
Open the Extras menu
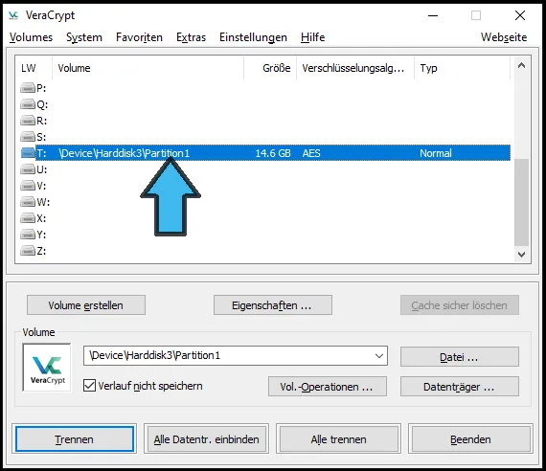[x=192, y=37]
